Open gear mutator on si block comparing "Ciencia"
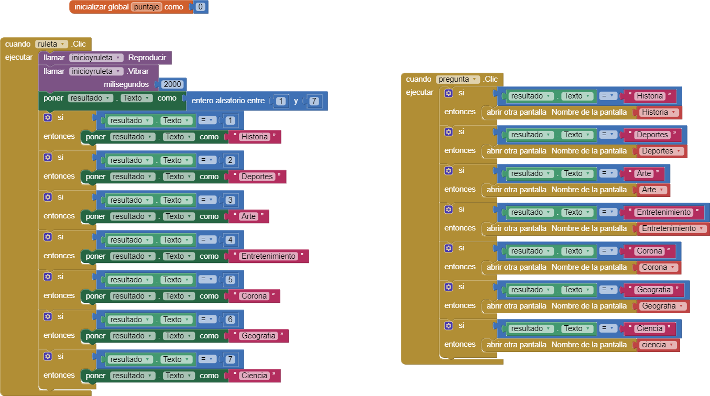This screenshot has height=396, width=710. click(x=449, y=325)
